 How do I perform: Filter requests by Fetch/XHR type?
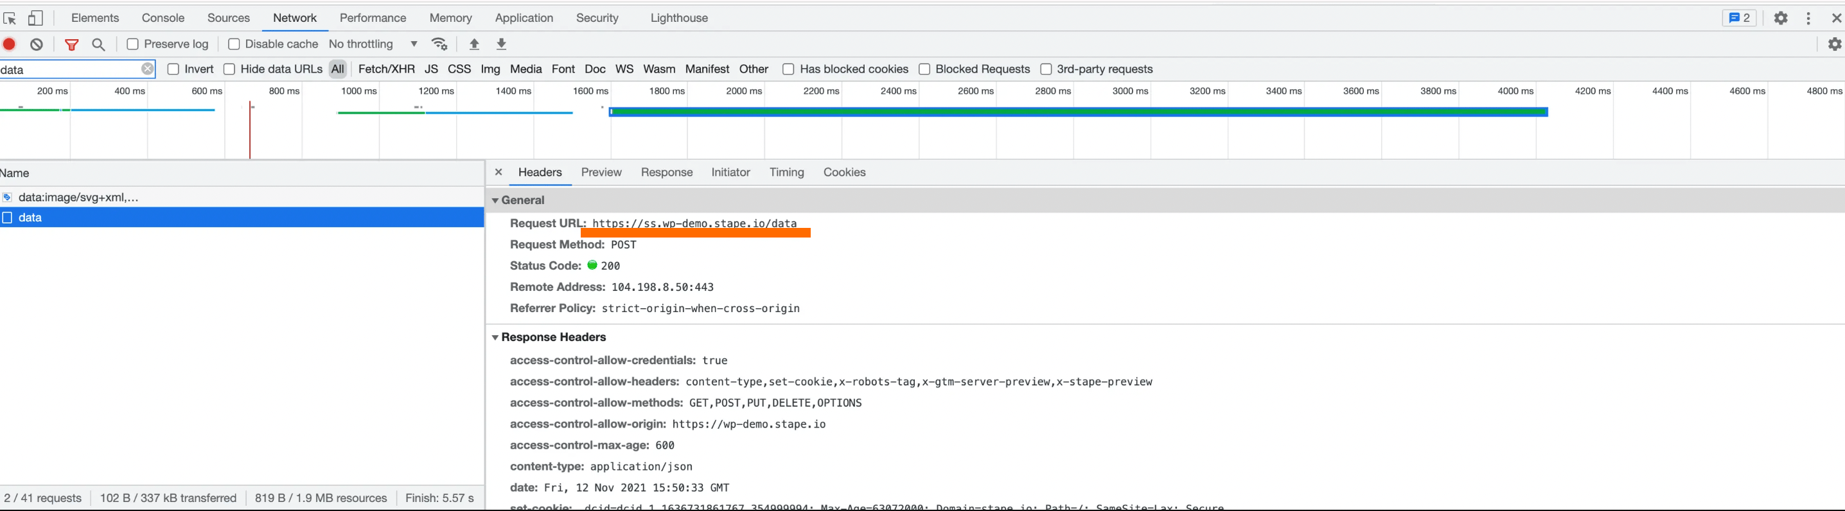pos(387,69)
